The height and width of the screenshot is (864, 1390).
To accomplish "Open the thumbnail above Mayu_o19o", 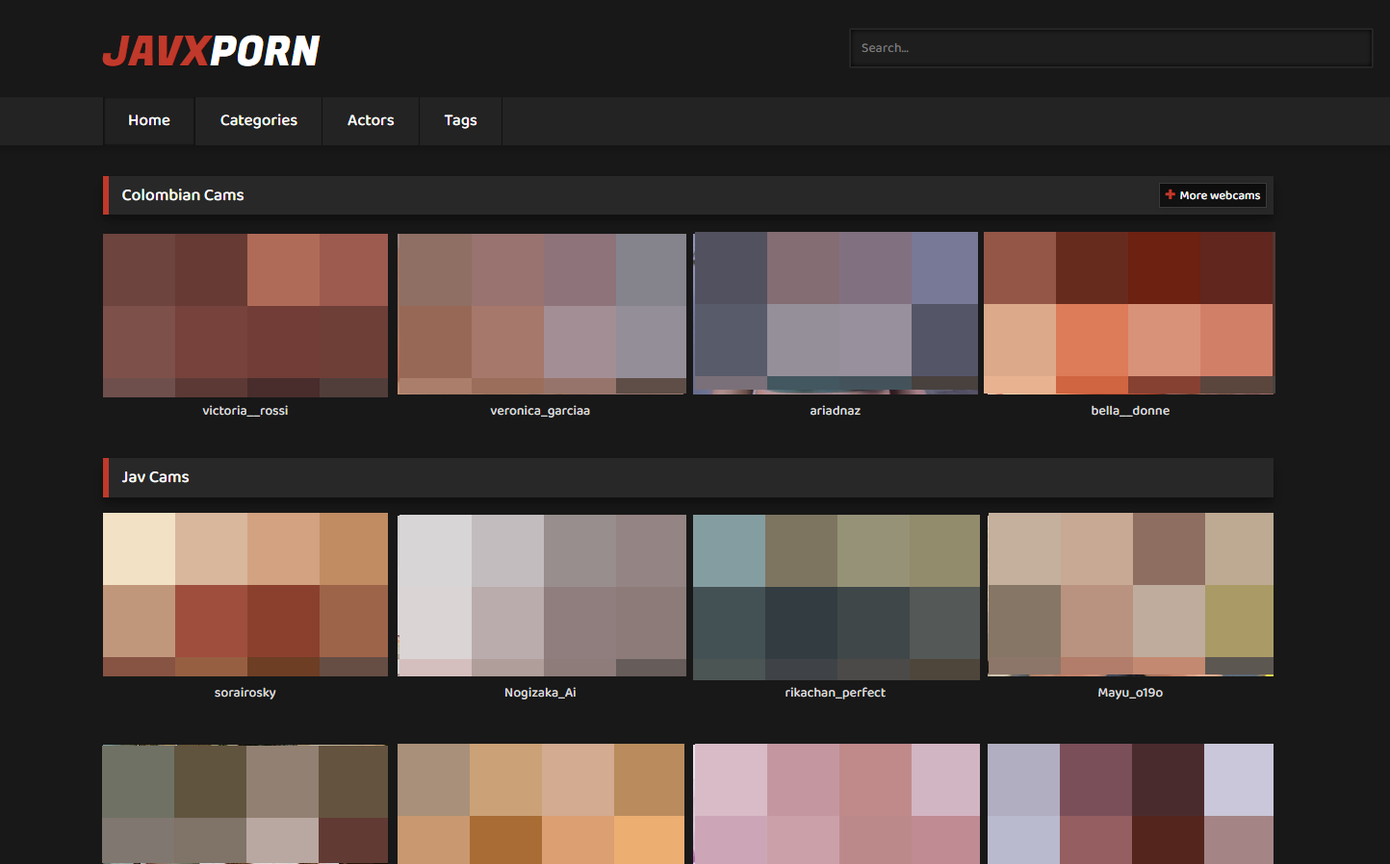I will tap(1130, 595).
